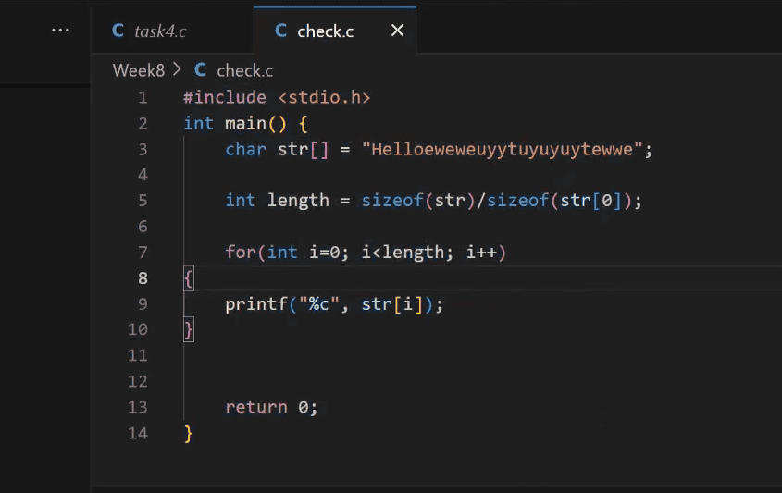This screenshot has height=493, width=782.
Task: Click the string literal "Helloeweweuyytuyuyuytewwe"
Action: pyautogui.click(x=503, y=149)
